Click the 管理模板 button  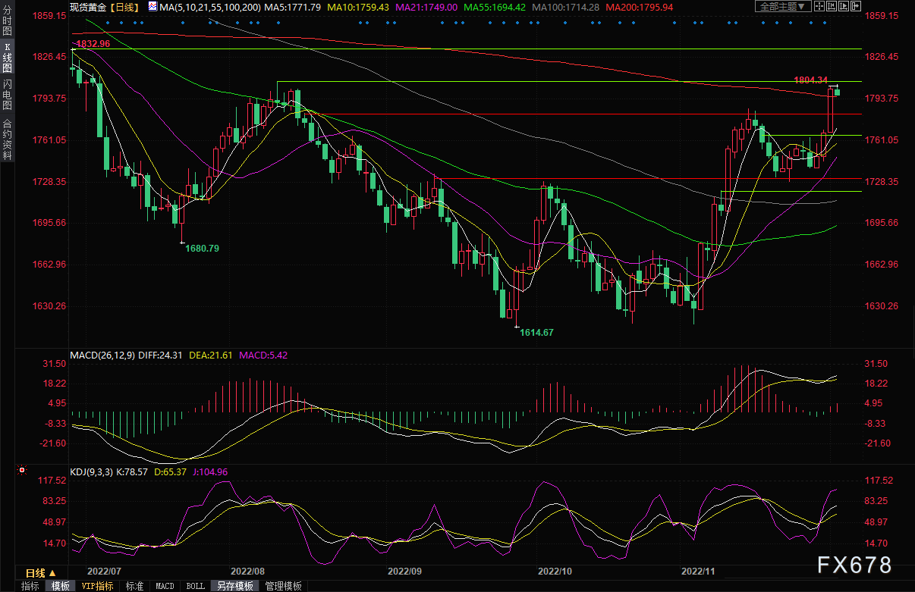tap(283, 586)
